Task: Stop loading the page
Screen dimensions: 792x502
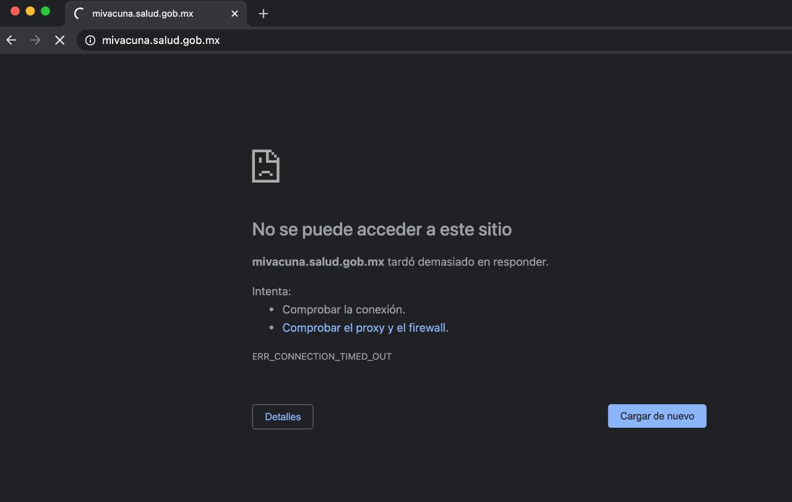Action: click(x=59, y=40)
